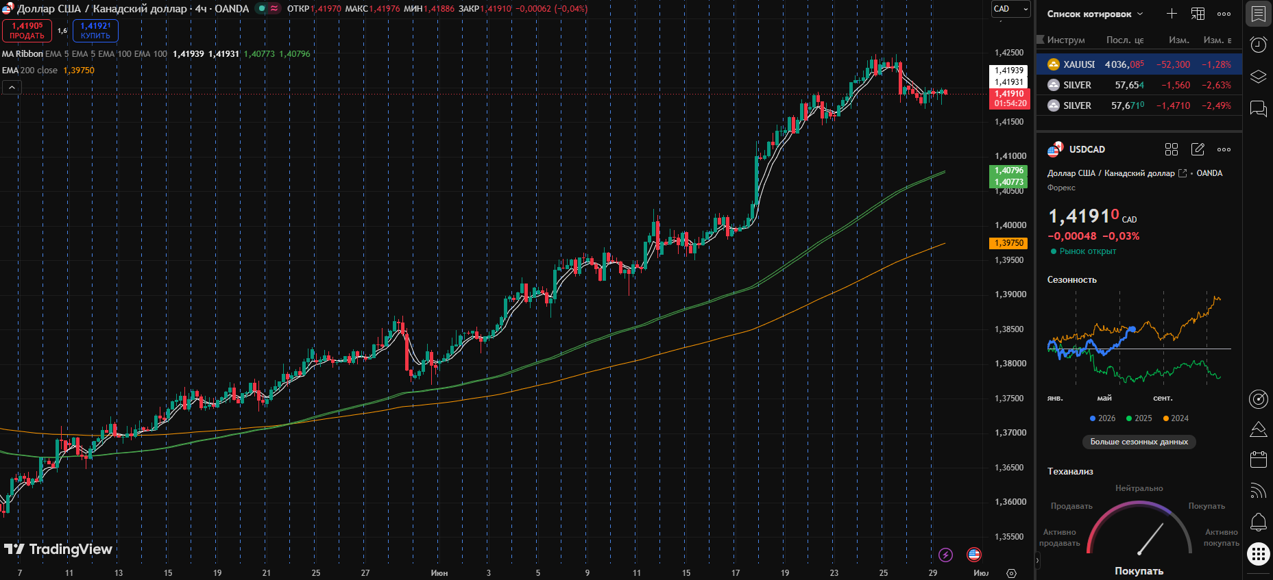Collapse the indicator legend chevron
Screen dimensions: 1273x580
tap(12, 87)
